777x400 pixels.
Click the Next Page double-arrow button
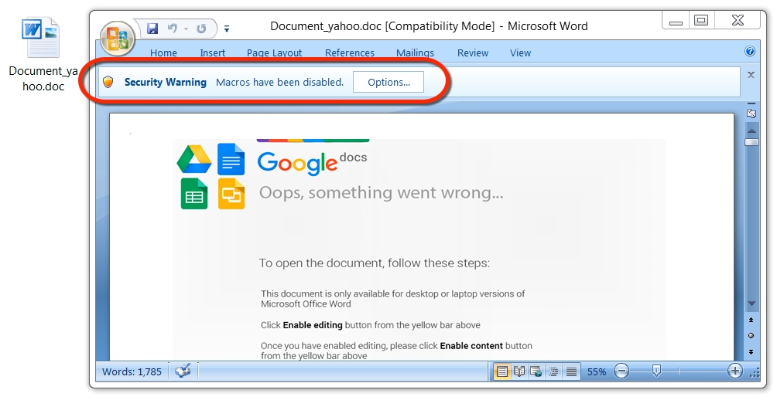point(751,351)
